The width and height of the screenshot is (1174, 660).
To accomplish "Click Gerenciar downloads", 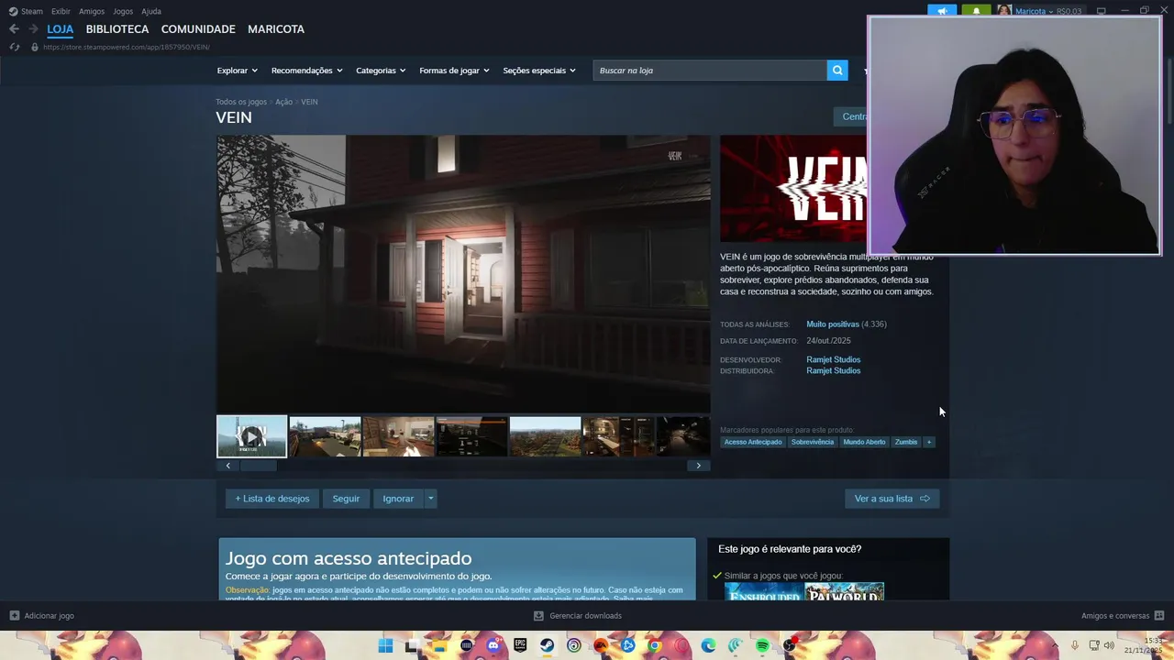I will pyautogui.click(x=578, y=616).
